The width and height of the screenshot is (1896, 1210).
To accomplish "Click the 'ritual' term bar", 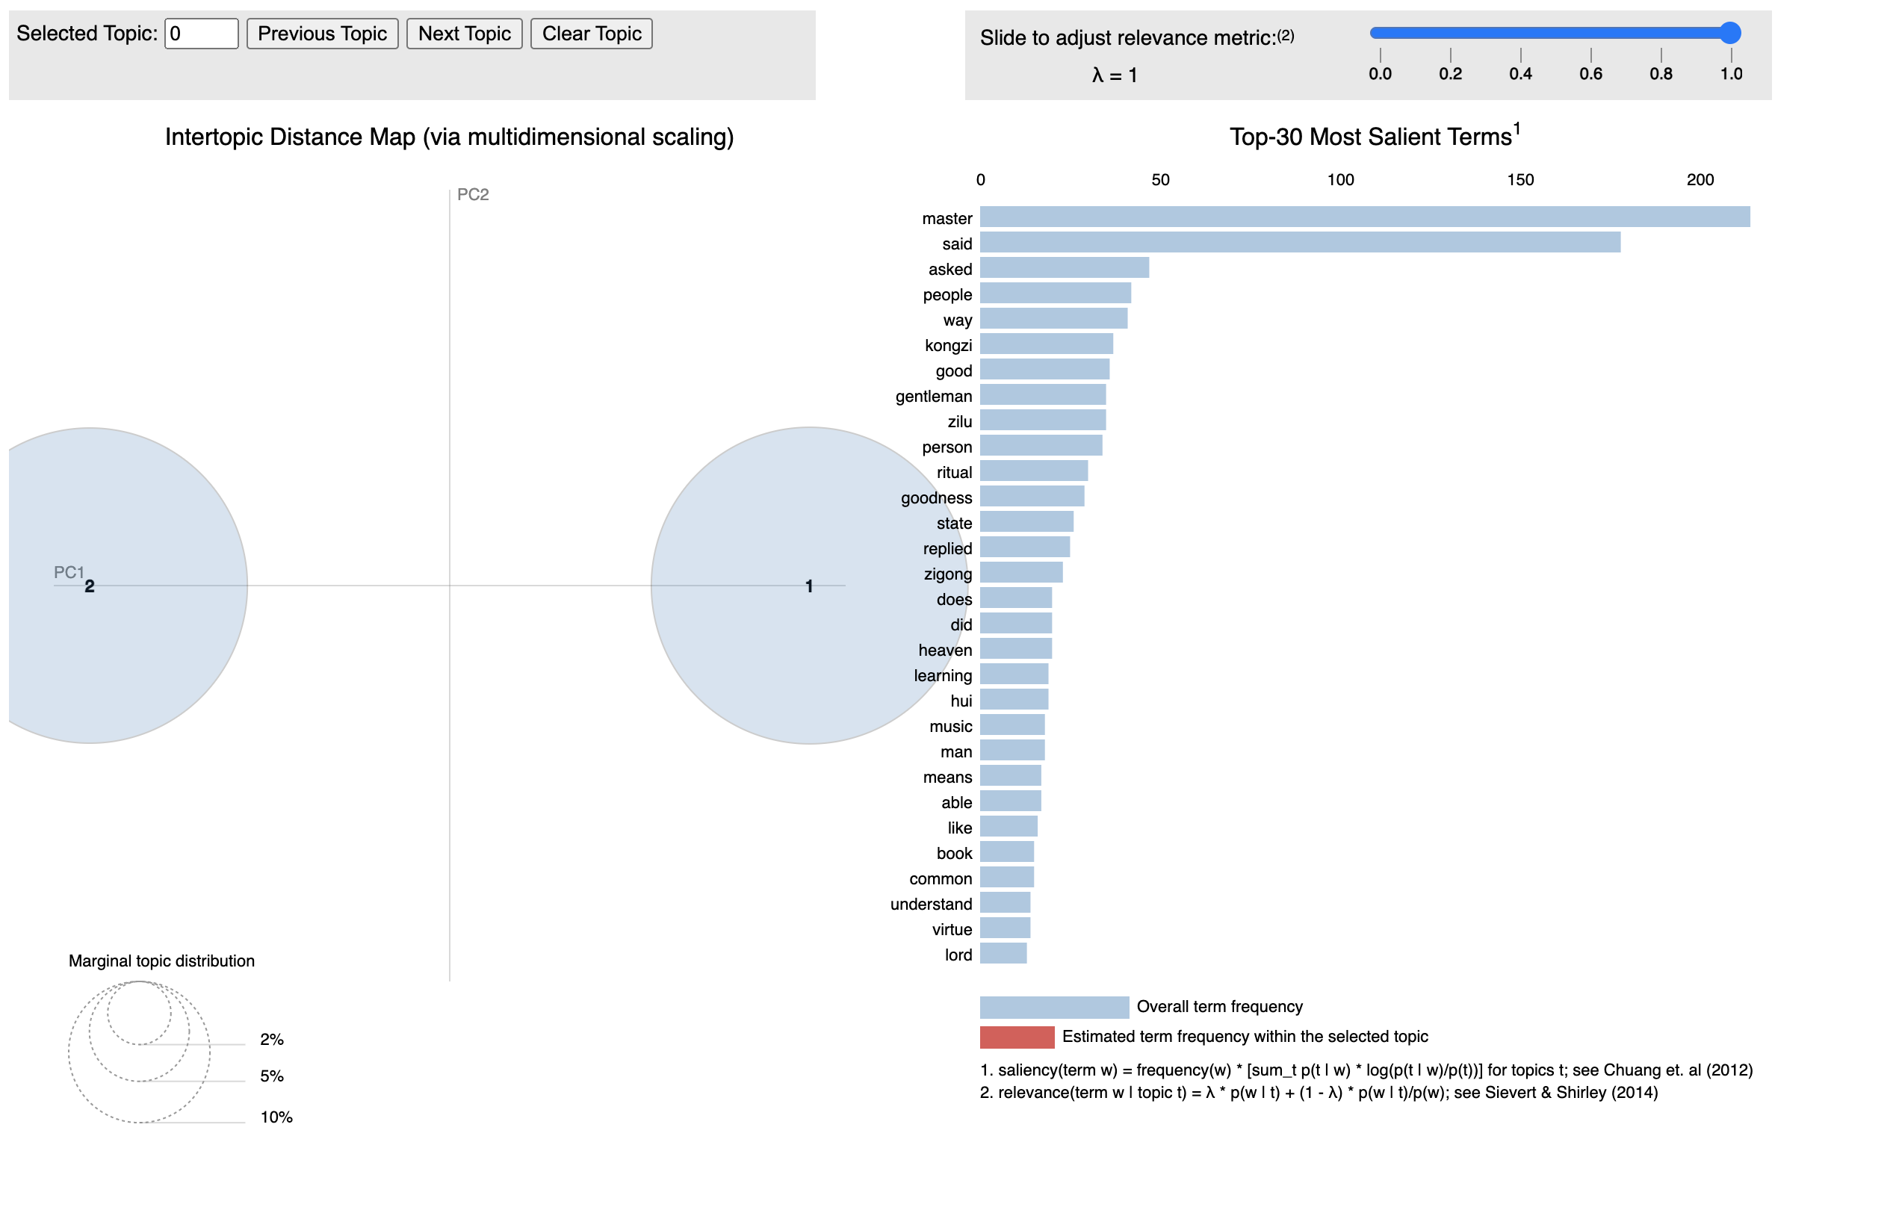I will point(1033,471).
